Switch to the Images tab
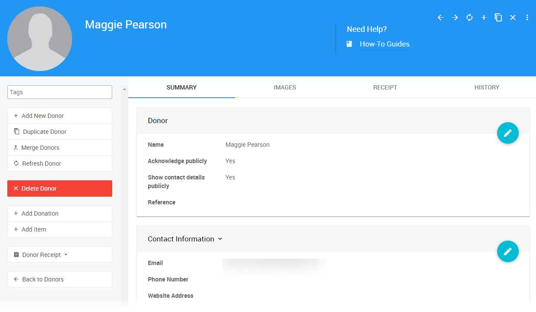 pyautogui.click(x=285, y=87)
